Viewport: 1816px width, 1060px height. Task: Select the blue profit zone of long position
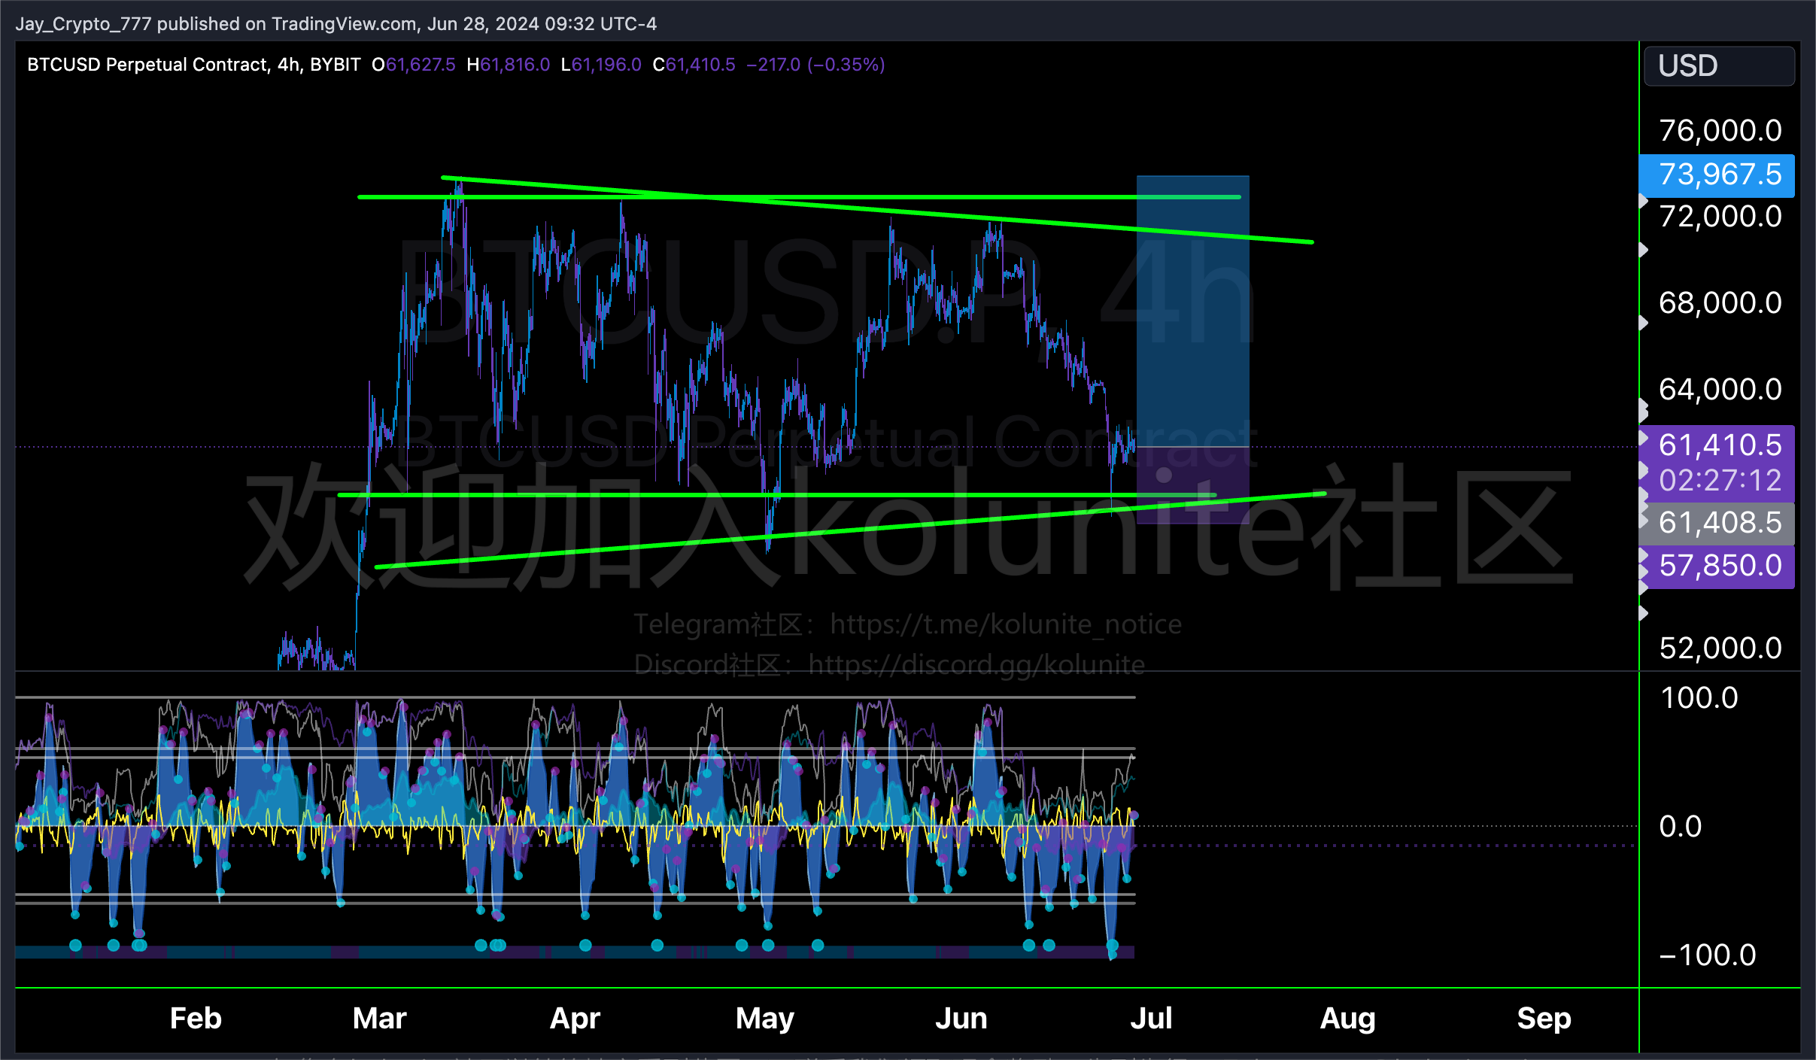(x=1192, y=311)
